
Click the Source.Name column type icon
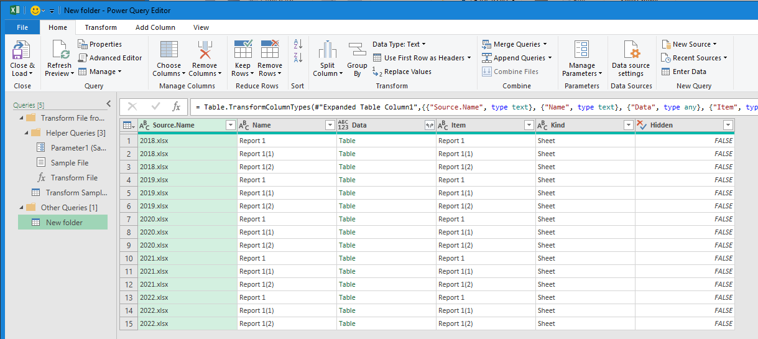click(x=144, y=125)
